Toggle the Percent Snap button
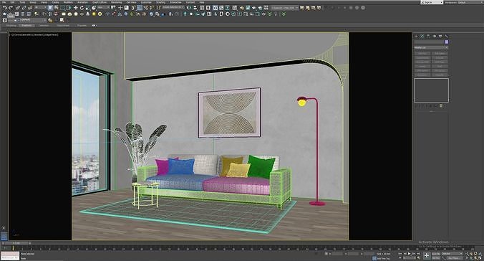Image resolution: width=484 pixels, height=261 pixels. click(x=145, y=8)
